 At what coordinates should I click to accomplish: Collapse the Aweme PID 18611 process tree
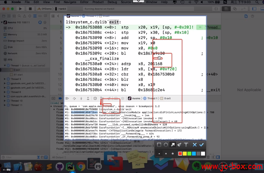click(x=2, y=22)
